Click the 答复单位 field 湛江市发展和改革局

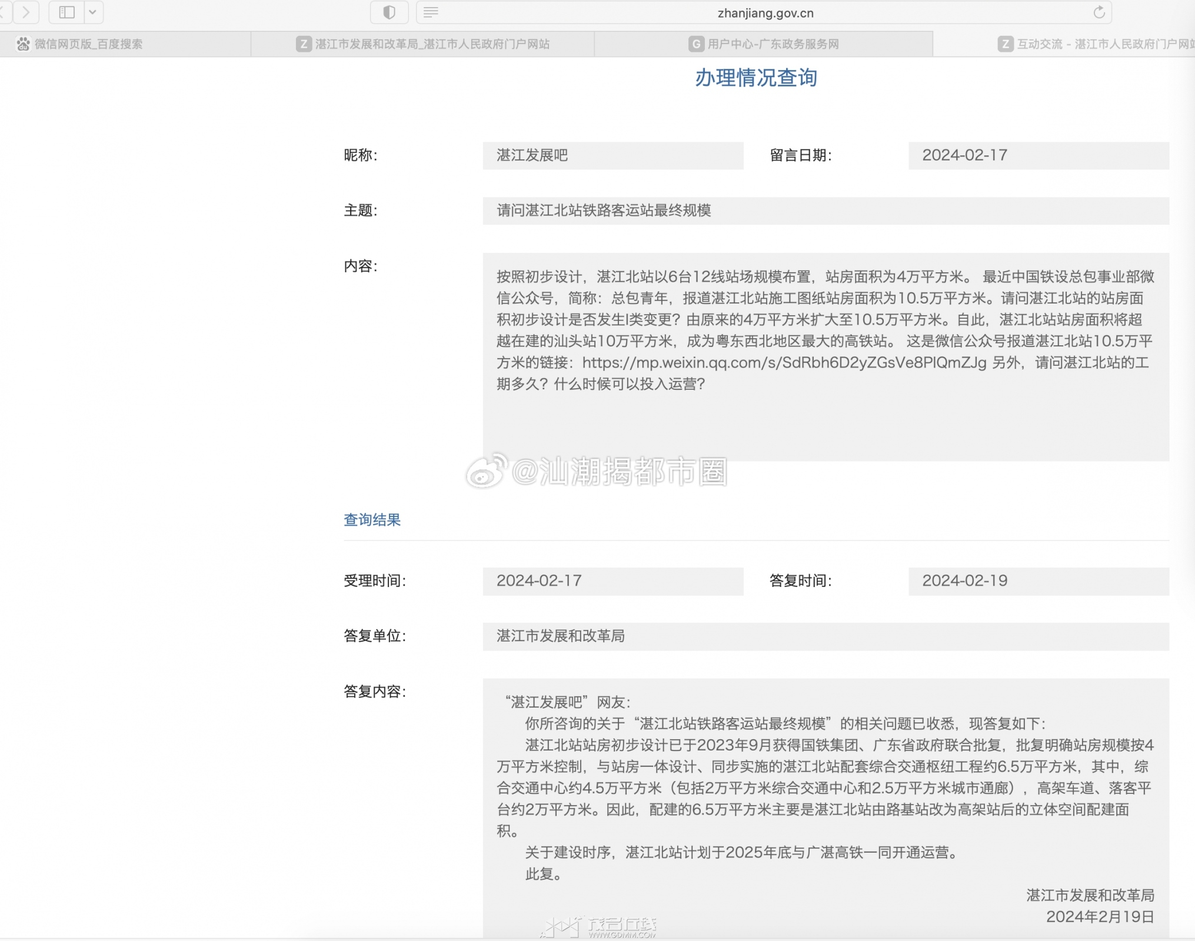tap(826, 636)
